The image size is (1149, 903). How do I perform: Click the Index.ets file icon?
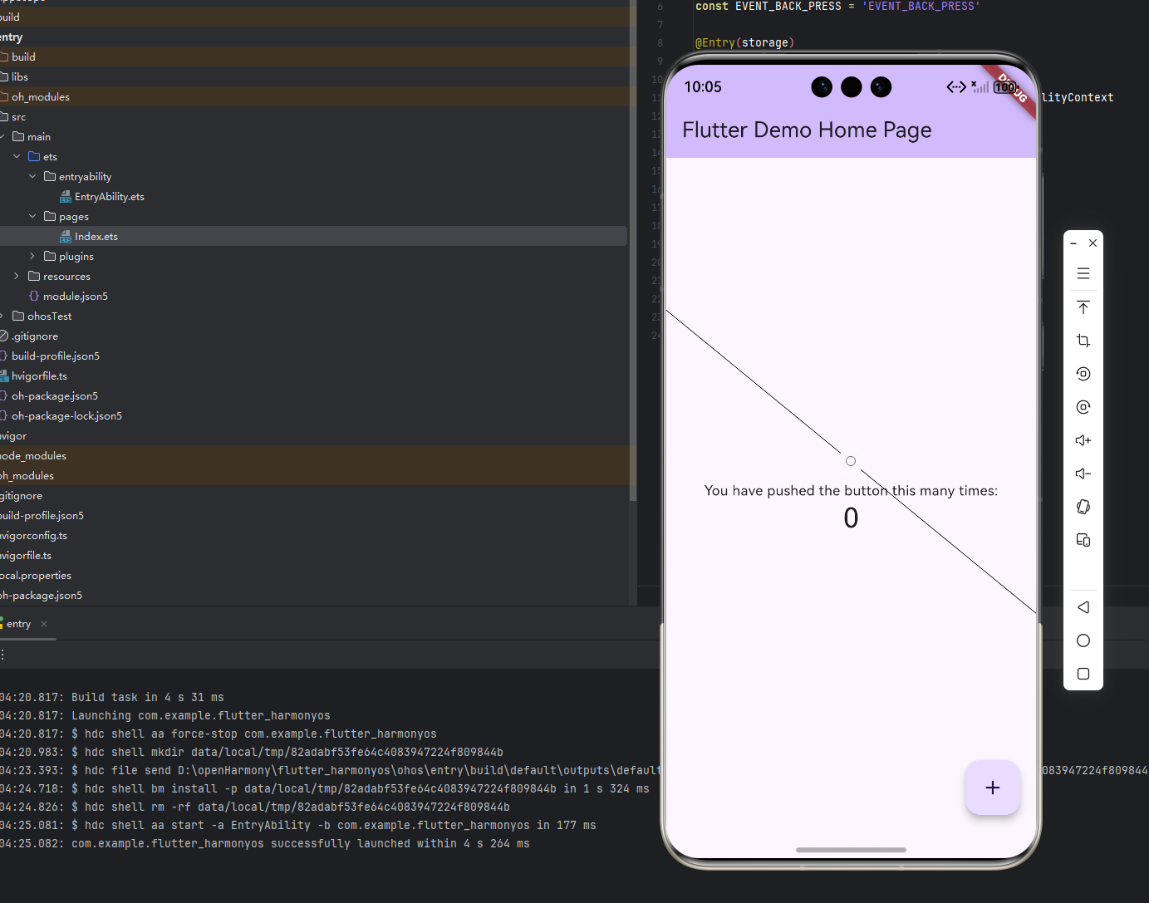coord(66,237)
